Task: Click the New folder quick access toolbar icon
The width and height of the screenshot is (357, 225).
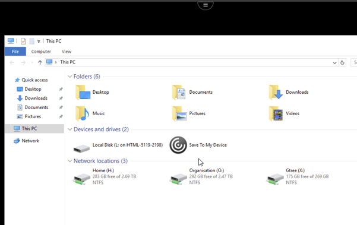Action: [32, 41]
